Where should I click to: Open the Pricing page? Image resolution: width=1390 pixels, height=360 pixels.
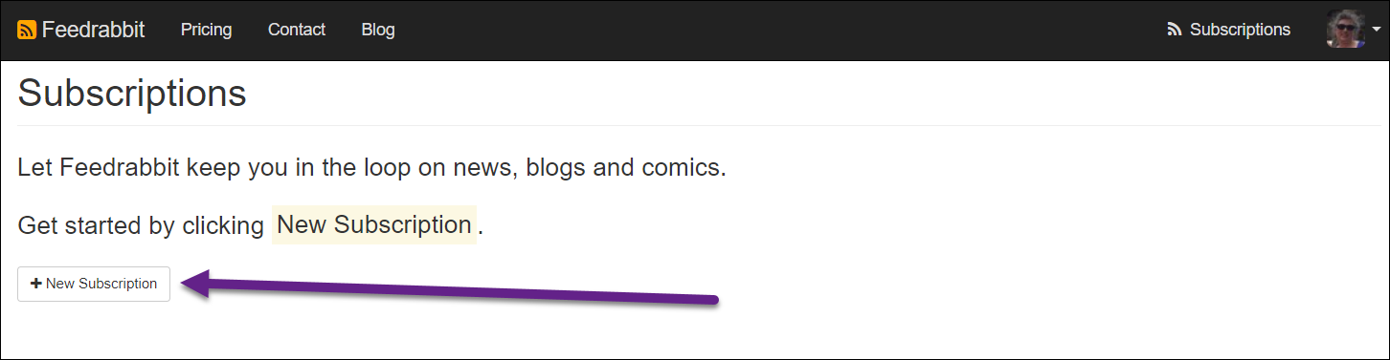[x=206, y=30]
